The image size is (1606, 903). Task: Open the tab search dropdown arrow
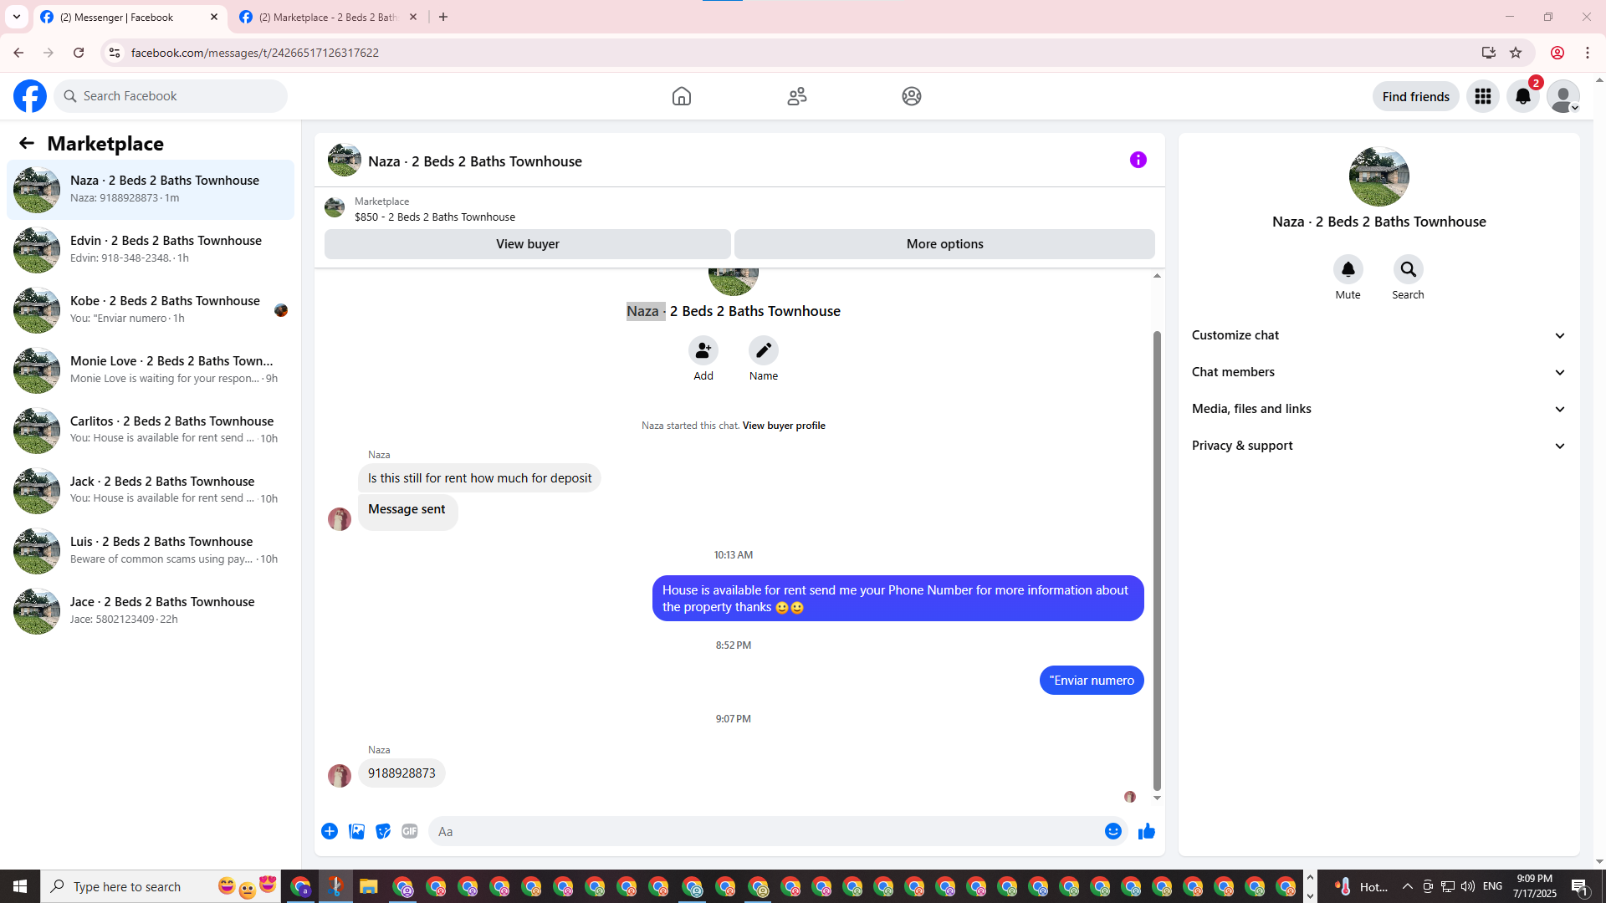[17, 17]
